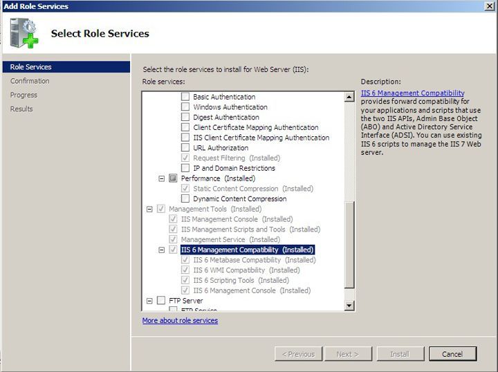
Task: Select IIS 6 Management Compatibility (Installed) row
Action: coord(248,250)
